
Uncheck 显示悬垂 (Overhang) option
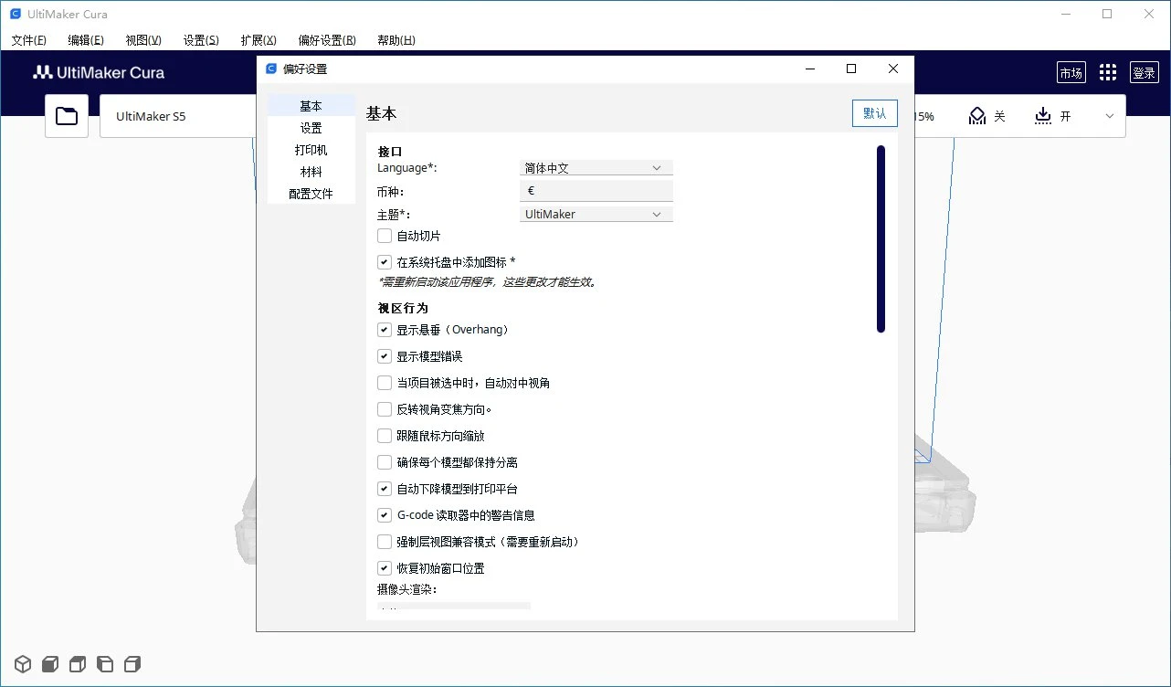pyautogui.click(x=385, y=330)
